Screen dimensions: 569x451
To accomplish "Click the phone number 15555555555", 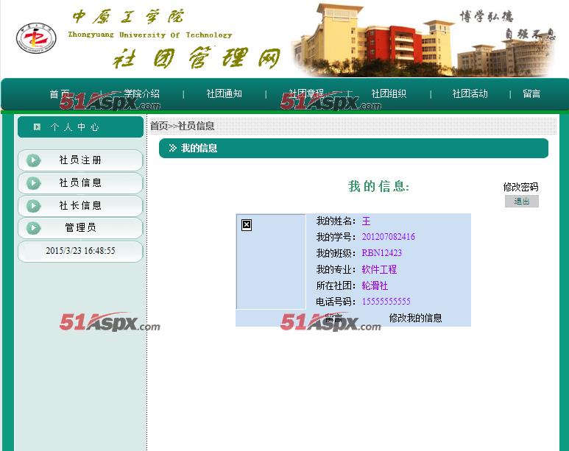I will point(386,302).
